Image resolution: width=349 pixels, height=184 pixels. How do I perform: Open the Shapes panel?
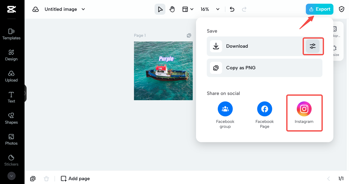pos(11,119)
